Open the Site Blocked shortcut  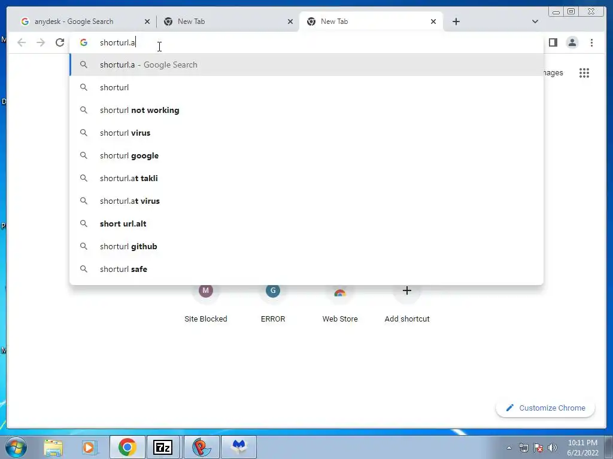[x=206, y=304]
